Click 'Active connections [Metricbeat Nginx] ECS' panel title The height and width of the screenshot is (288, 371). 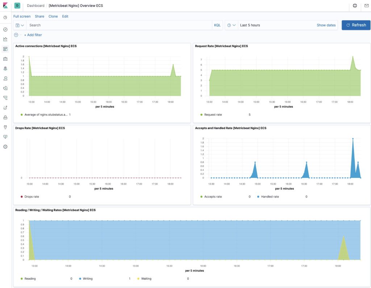[46, 46]
